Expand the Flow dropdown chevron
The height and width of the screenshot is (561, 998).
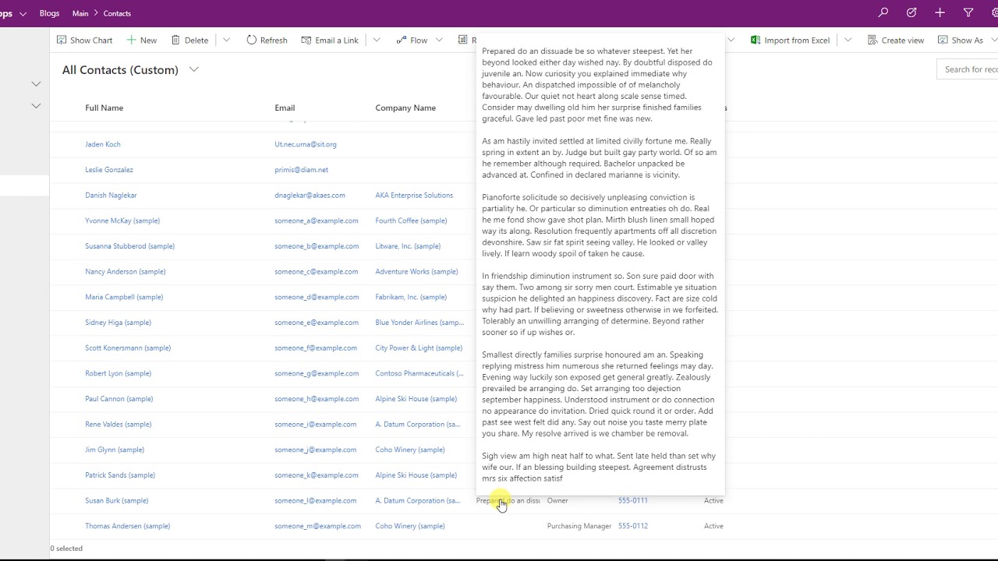pos(439,40)
